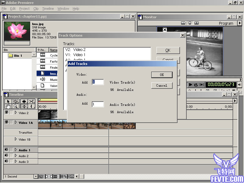
Task: Play the program in Monitor
Action: [x=190, y=85]
